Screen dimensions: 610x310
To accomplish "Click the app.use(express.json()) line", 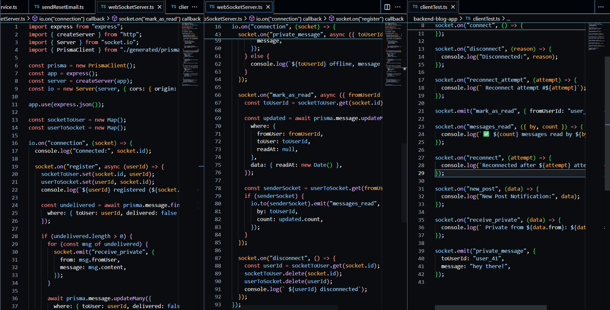I will click(x=67, y=105).
